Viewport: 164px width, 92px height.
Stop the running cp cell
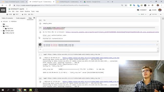tap(40, 45)
